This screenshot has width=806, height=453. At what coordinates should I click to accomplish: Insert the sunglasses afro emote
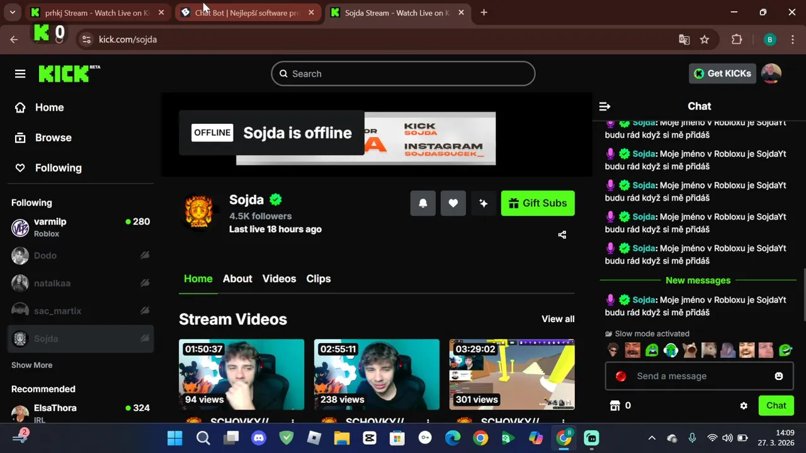tap(613, 350)
